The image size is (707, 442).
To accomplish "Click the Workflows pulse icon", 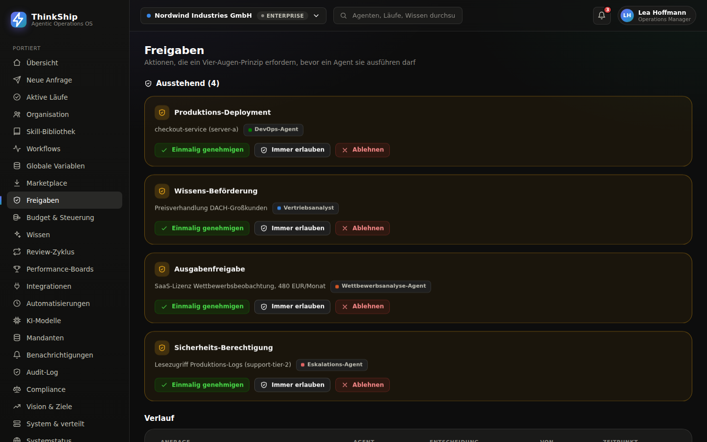I will click(x=17, y=149).
